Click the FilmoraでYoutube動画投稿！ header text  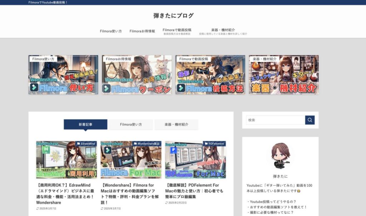[x=48, y=2]
